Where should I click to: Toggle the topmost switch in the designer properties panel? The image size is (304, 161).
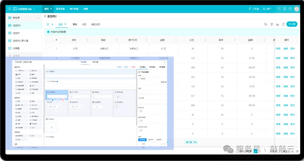(x=140, y=111)
